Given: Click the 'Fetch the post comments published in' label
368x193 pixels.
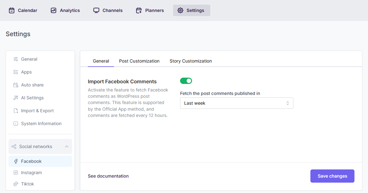Looking at the screenshot, I should [x=220, y=93].
